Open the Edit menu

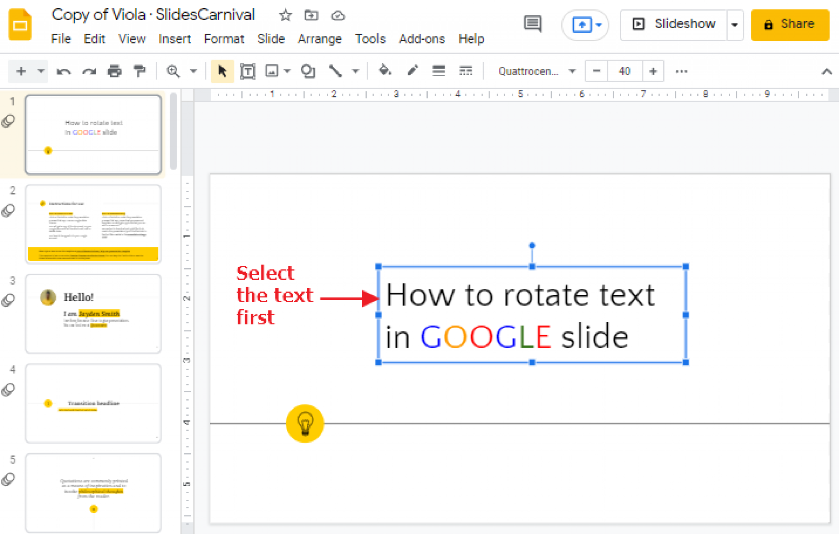pos(94,39)
